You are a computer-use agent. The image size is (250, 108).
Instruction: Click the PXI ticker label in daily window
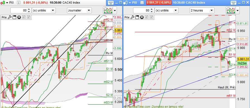click(11, 3)
